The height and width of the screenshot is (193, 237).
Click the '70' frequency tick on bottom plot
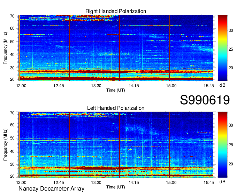tap(12, 113)
